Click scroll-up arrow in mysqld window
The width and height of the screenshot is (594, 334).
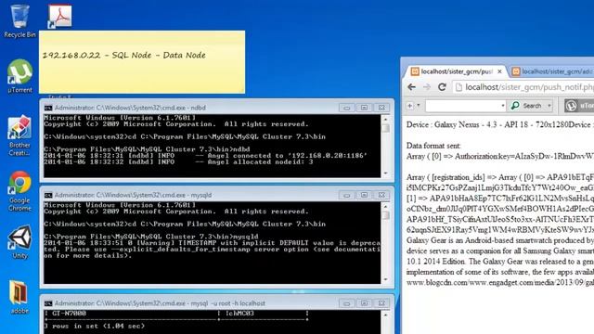(x=386, y=206)
